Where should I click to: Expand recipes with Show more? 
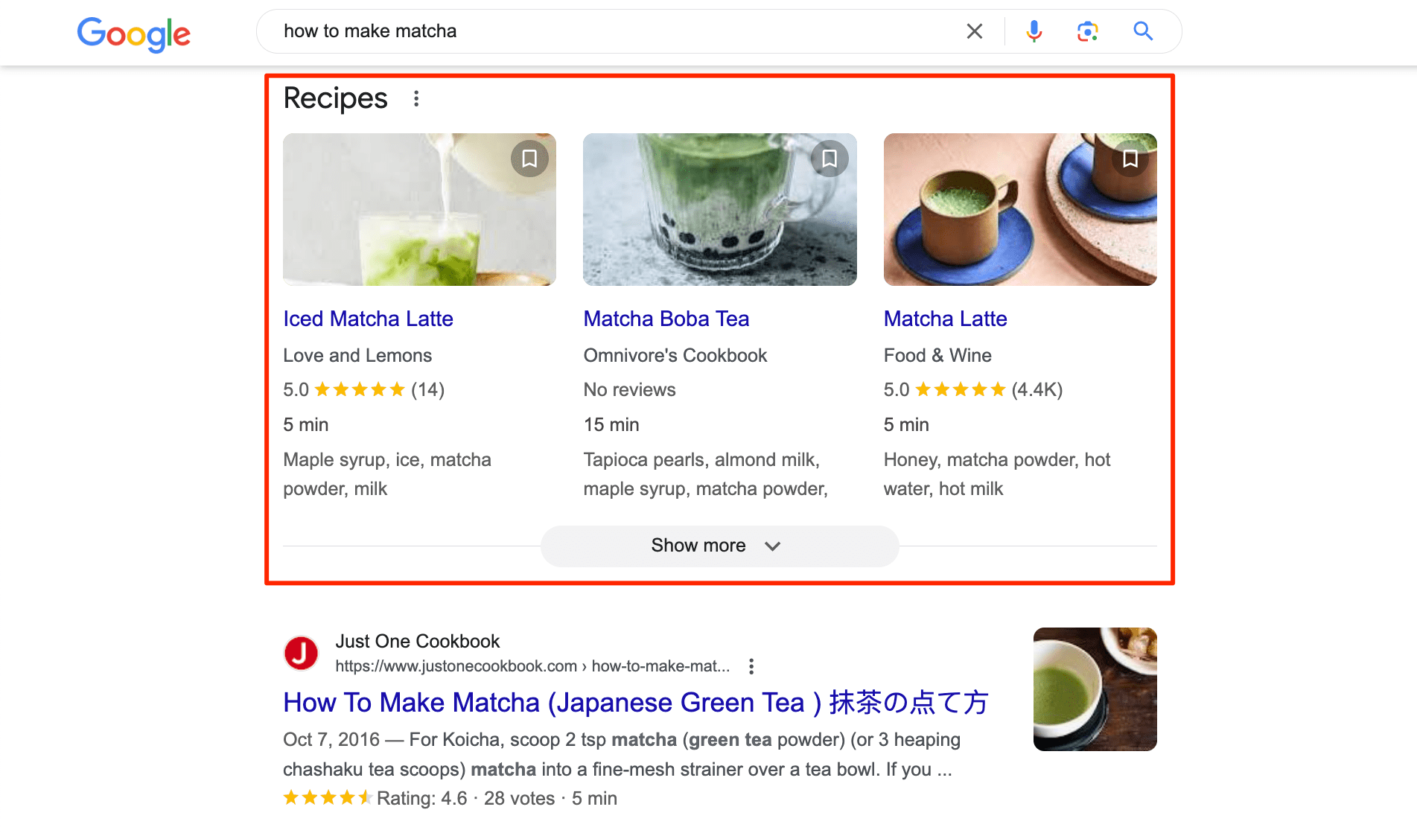point(719,546)
